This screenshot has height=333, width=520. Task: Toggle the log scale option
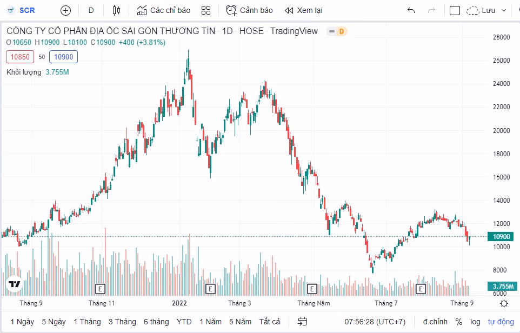pos(475,322)
